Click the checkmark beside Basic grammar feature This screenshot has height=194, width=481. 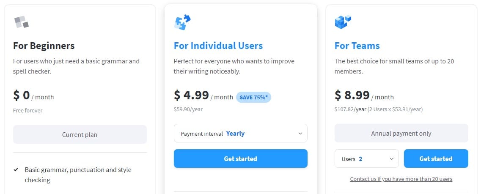tap(16, 170)
